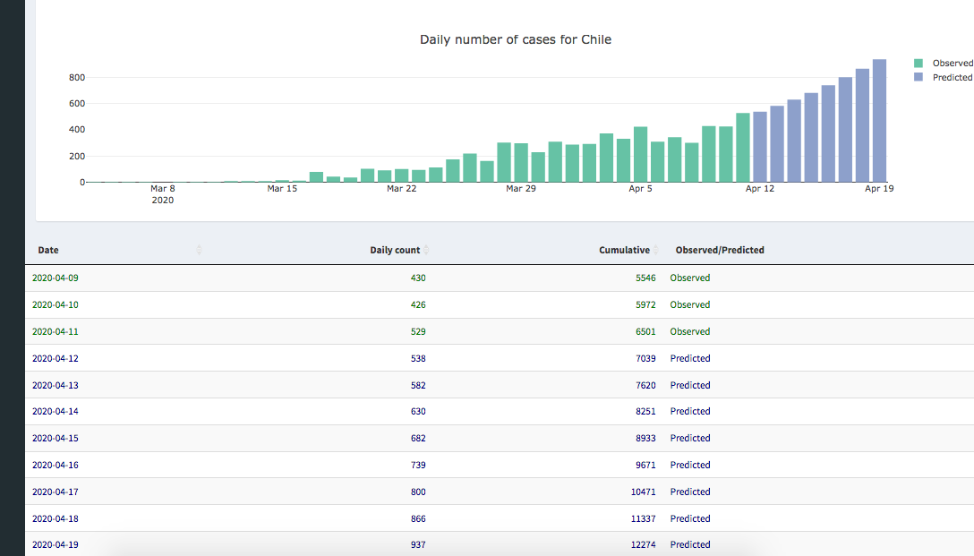Select the 2020-04-09 date cell
Viewport: 974px width, 556px height.
(56, 278)
